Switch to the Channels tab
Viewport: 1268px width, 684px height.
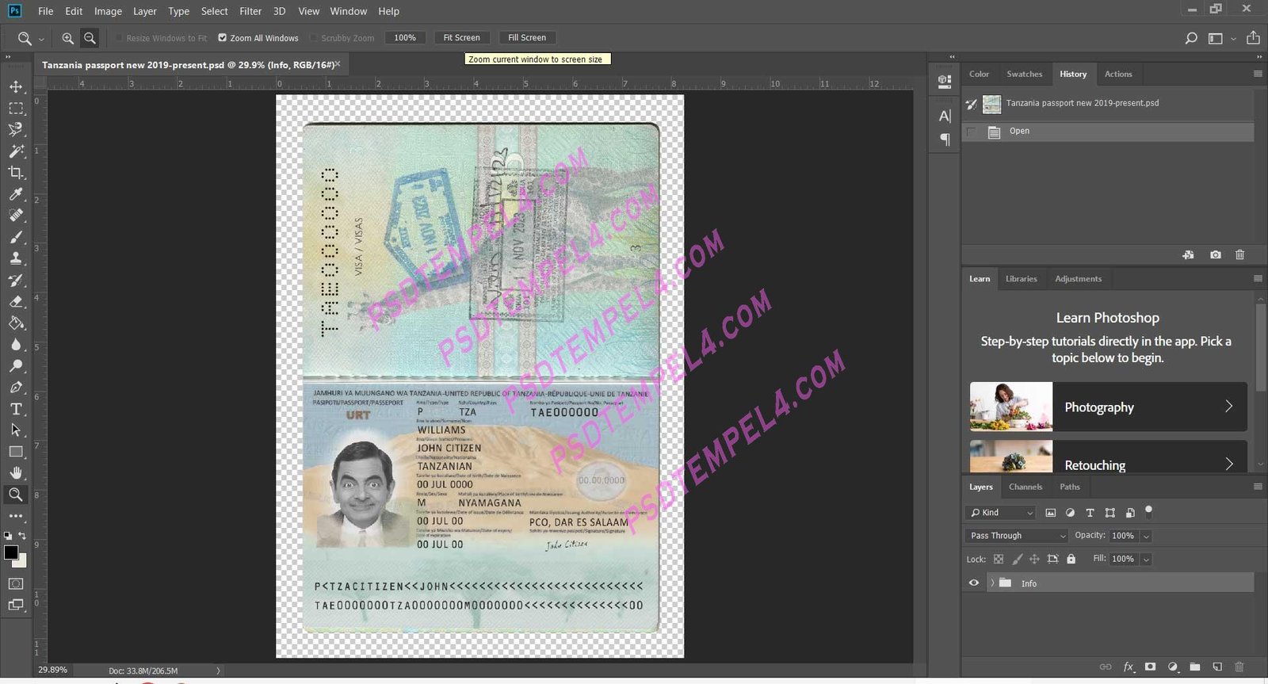coord(1025,487)
